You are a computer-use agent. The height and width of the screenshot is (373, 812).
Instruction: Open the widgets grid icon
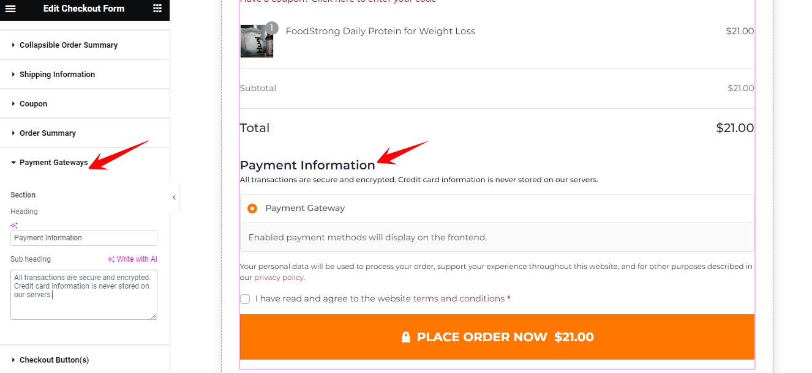coord(157,9)
